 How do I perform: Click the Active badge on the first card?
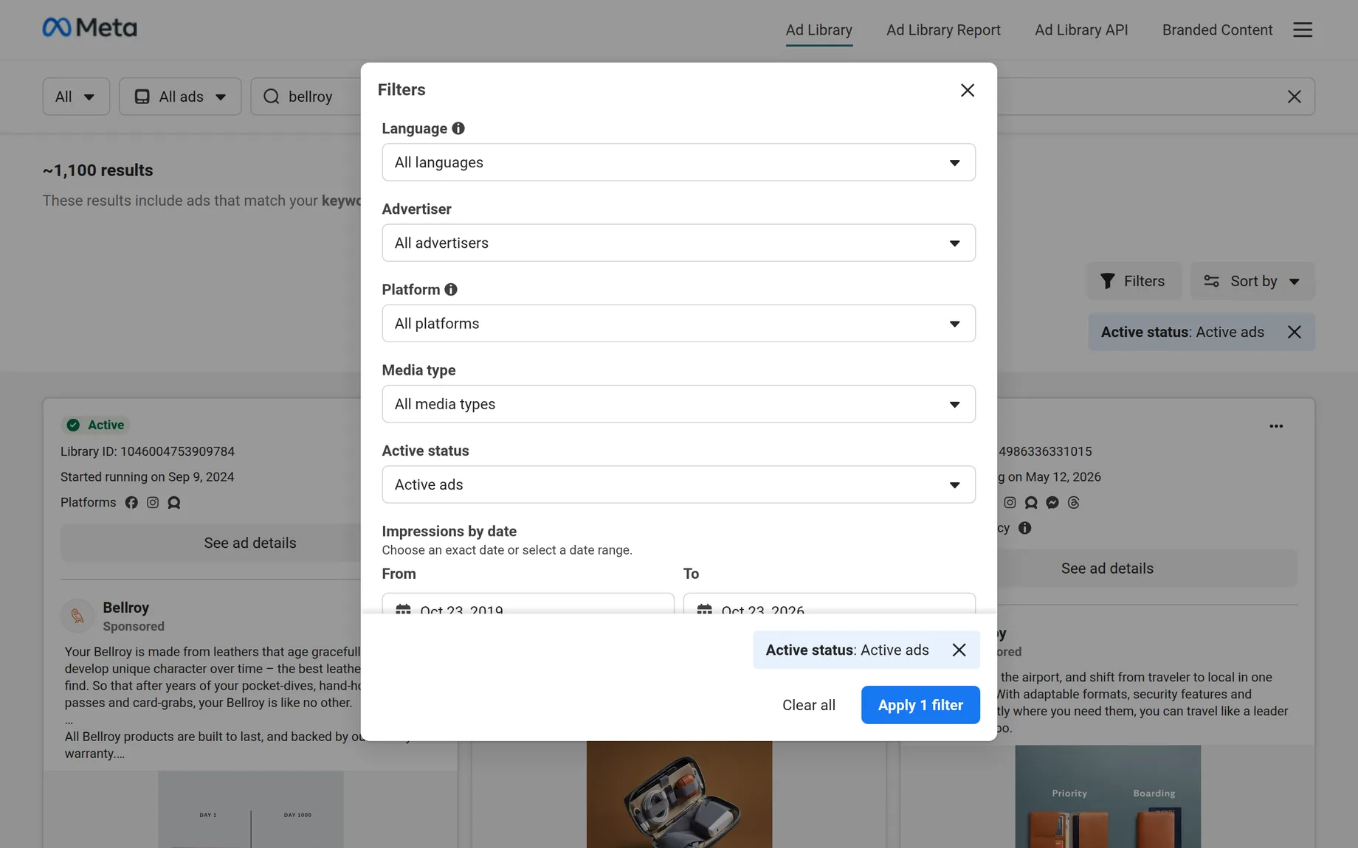point(96,425)
